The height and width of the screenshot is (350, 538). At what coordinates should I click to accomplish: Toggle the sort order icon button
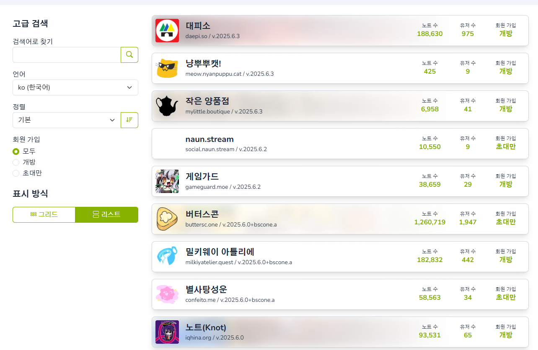coord(129,120)
